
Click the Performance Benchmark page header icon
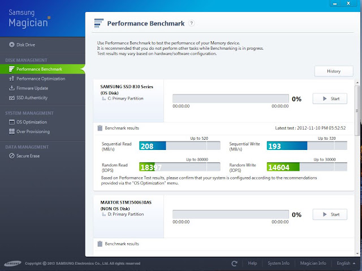[x=99, y=23]
